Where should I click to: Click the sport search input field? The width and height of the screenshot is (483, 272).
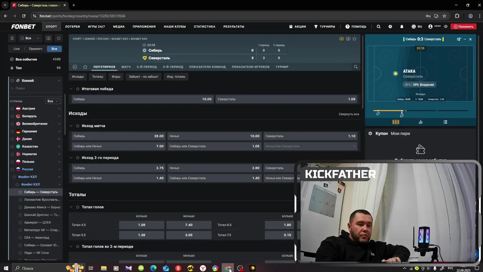(36, 88)
